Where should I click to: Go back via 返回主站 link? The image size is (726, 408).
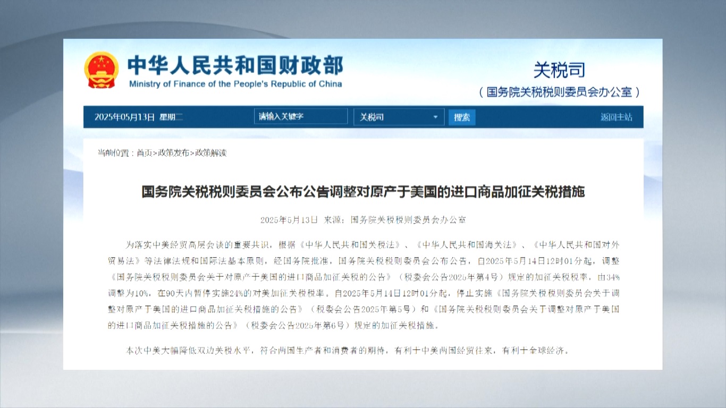pyautogui.click(x=616, y=117)
